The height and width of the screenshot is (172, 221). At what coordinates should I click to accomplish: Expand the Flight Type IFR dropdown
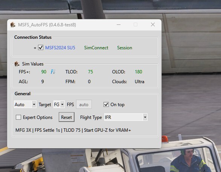click(x=126, y=117)
